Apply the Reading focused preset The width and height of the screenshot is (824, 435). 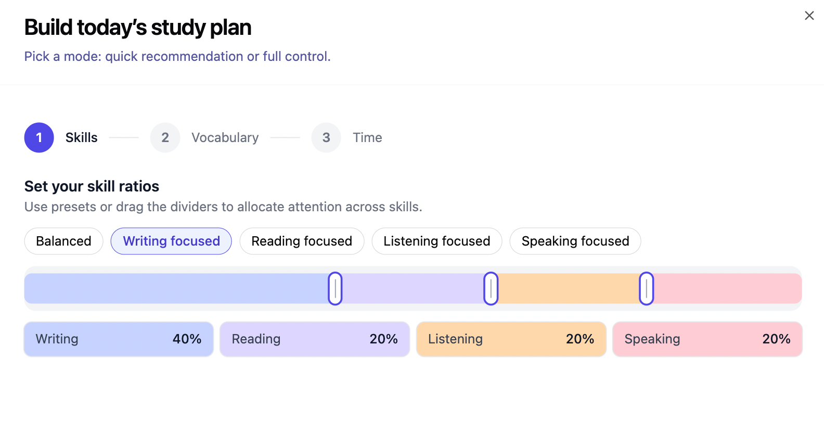click(302, 241)
